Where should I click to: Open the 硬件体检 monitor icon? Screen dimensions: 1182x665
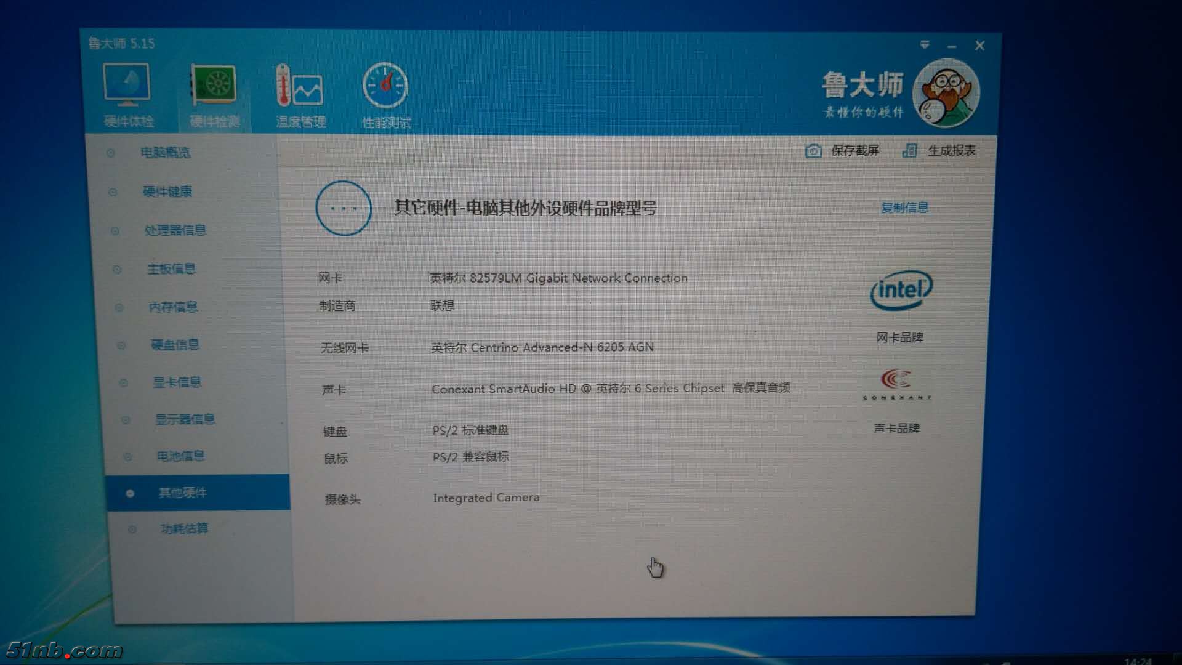click(127, 84)
